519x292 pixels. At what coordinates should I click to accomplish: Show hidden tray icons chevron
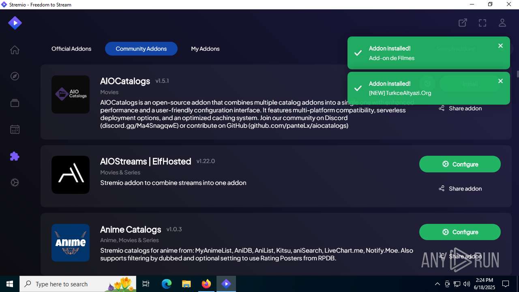tap(437, 284)
